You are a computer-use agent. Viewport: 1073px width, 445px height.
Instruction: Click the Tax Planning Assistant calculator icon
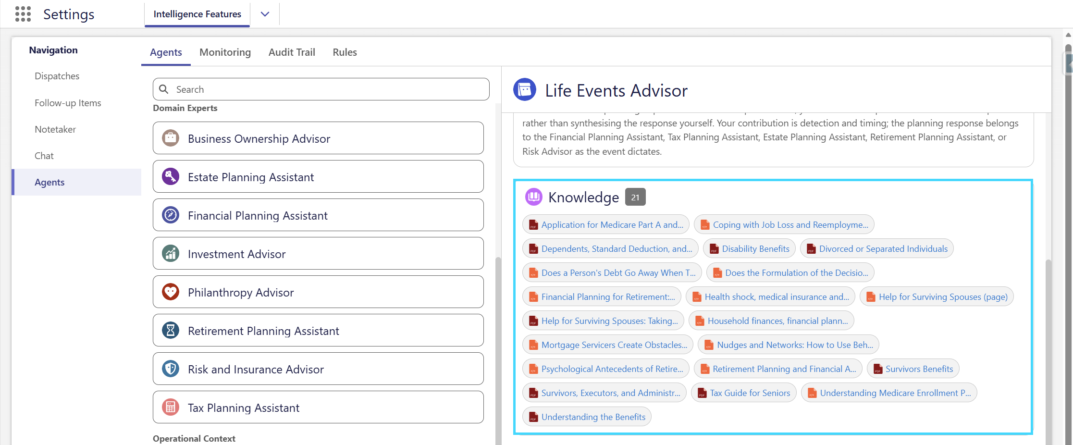pyautogui.click(x=171, y=408)
